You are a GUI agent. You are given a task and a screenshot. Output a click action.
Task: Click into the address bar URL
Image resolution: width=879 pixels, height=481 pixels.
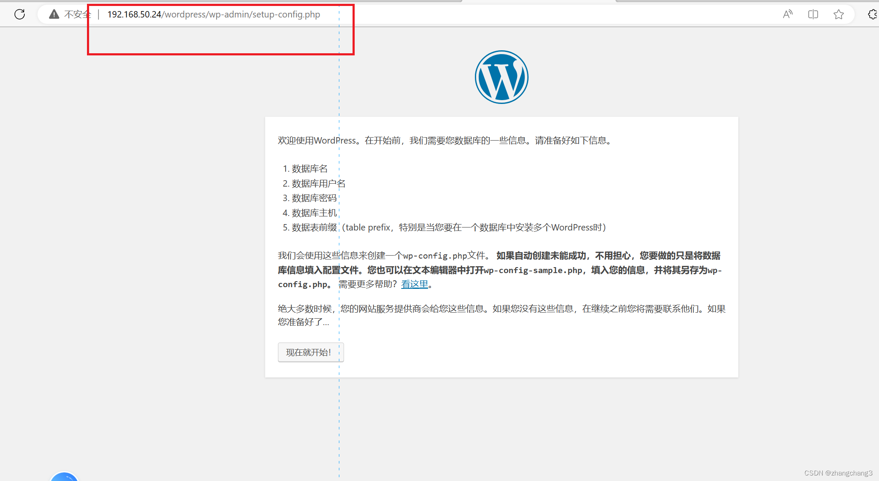(214, 14)
